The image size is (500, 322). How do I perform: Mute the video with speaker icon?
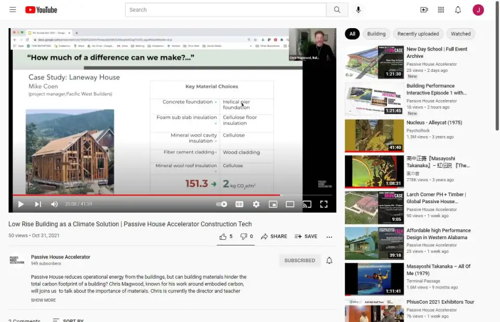tap(54, 204)
